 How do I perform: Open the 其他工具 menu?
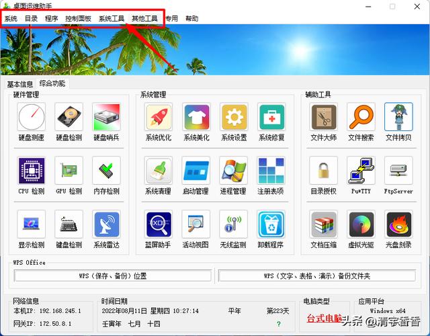point(145,18)
